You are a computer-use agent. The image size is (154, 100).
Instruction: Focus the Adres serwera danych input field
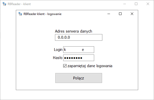[79, 37]
